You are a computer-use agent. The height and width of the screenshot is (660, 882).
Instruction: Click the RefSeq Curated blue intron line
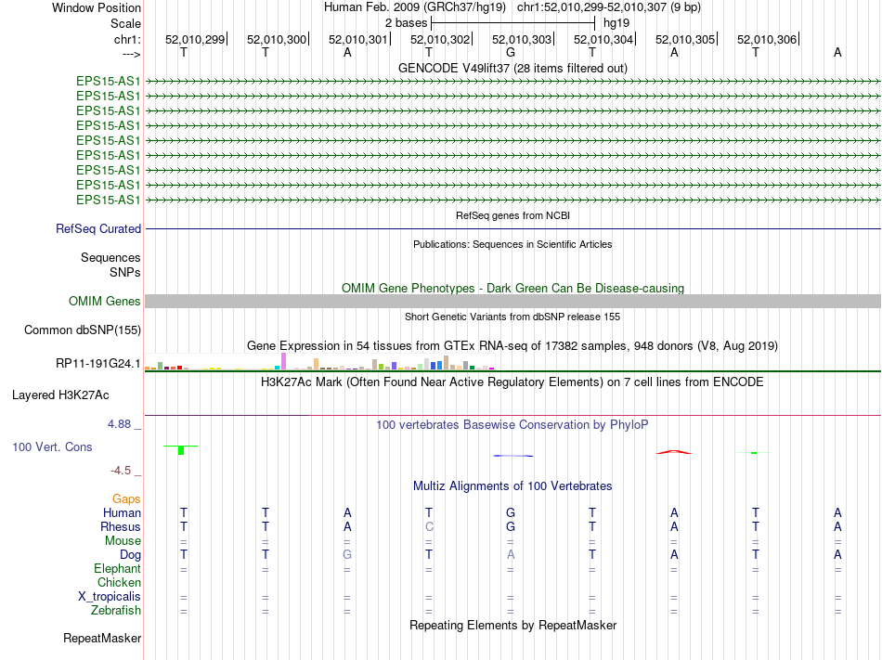pos(512,228)
